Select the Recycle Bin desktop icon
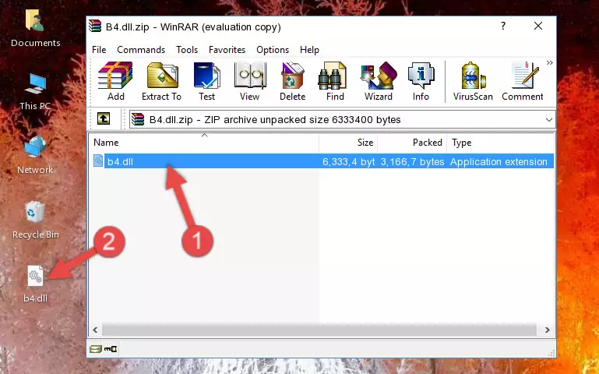The image size is (599, 374). point(35,220)
